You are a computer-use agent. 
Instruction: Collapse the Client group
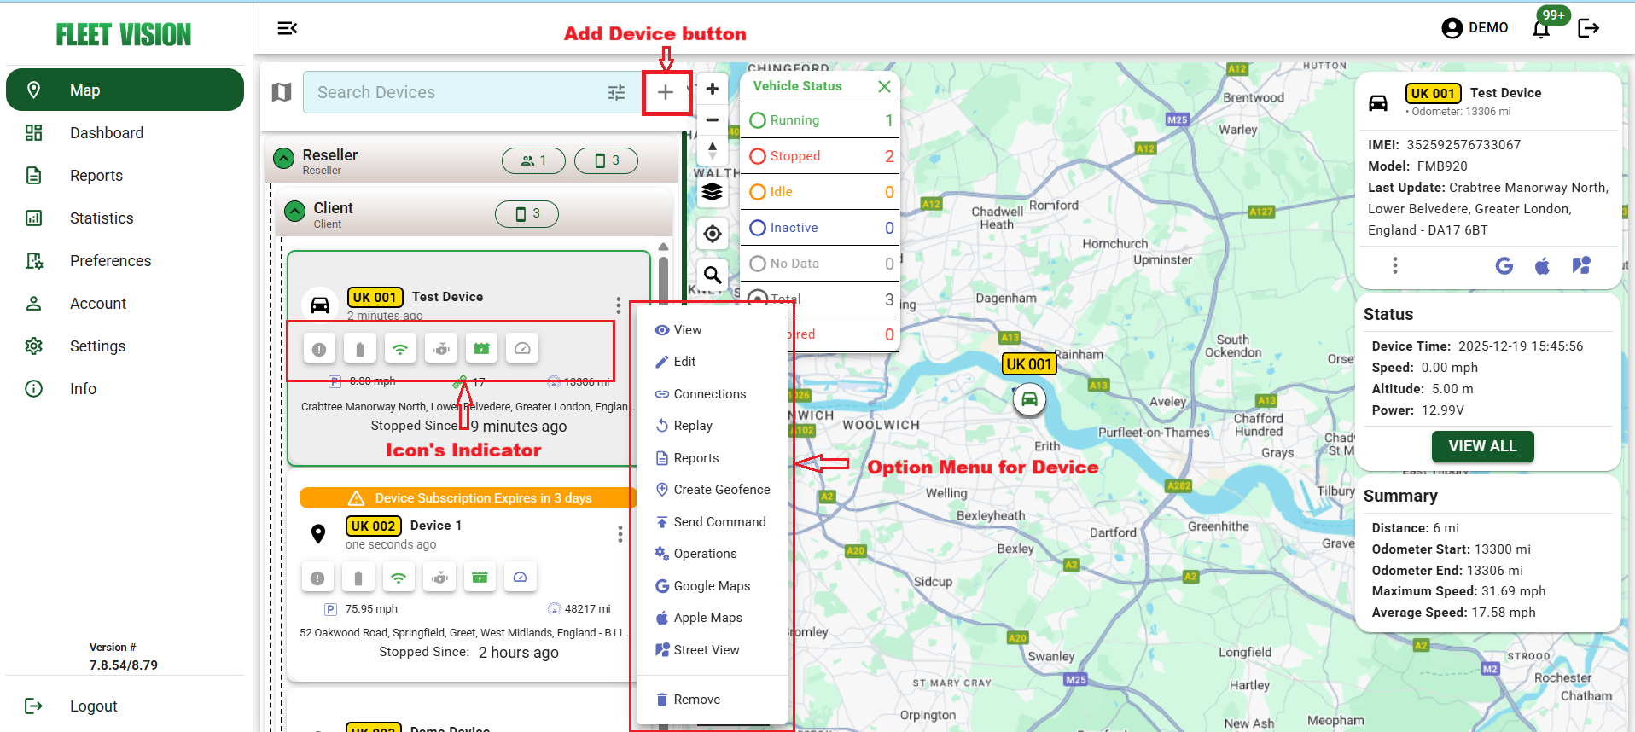coord(295,212)
